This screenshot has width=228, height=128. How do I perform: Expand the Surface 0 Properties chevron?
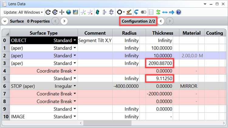tap(5, 21)
